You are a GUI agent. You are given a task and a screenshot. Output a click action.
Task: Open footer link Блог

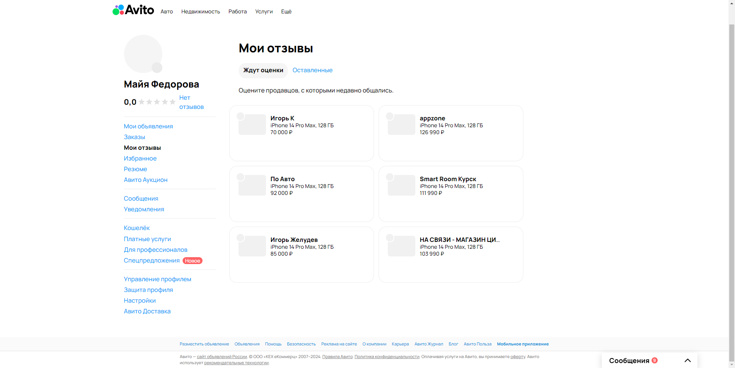(453, 344)
